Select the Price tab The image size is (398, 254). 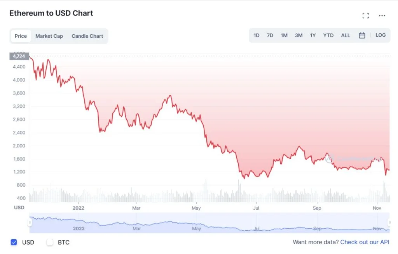[21, 36]
